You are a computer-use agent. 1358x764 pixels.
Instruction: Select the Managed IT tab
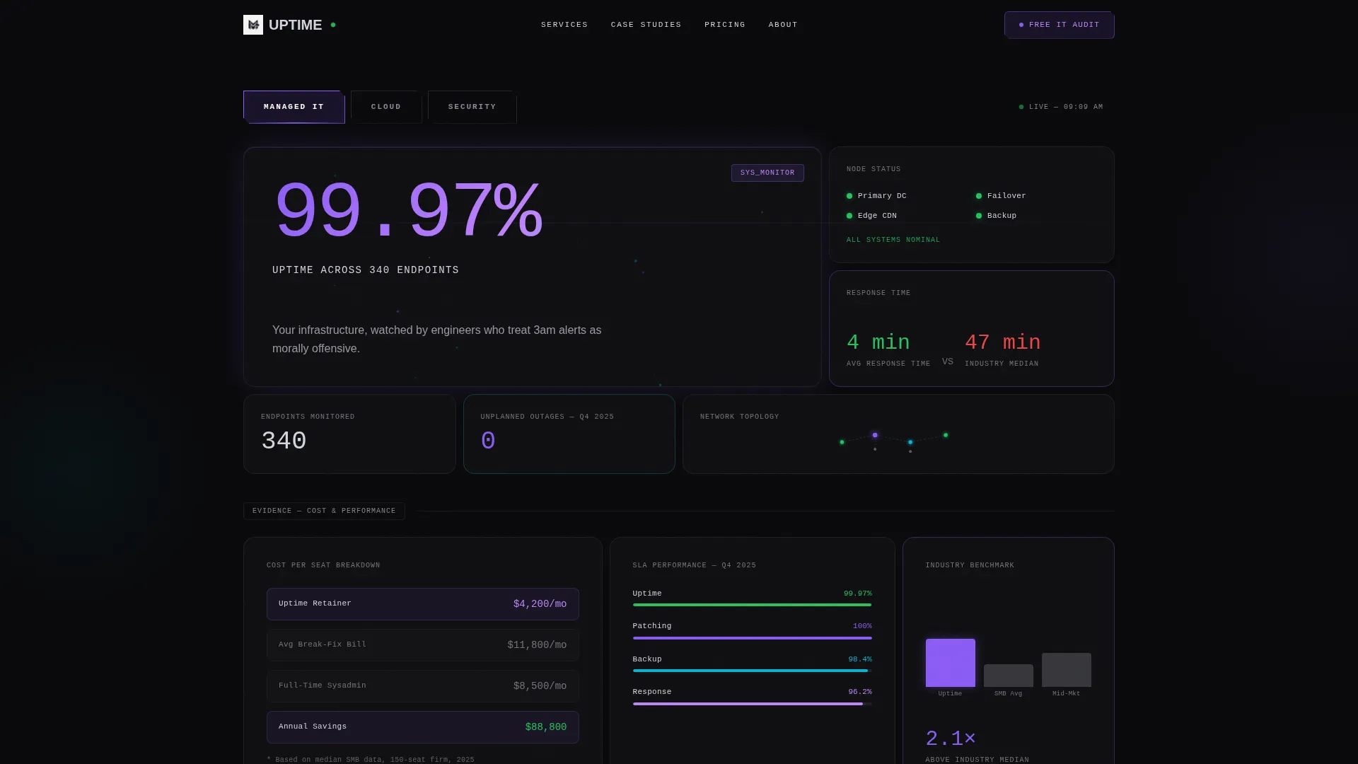294,107
